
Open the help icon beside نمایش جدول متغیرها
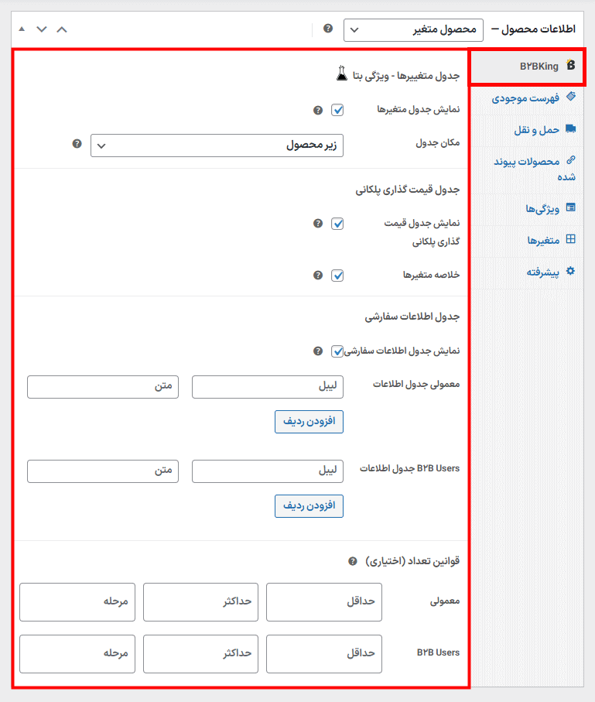click(317, 110)
